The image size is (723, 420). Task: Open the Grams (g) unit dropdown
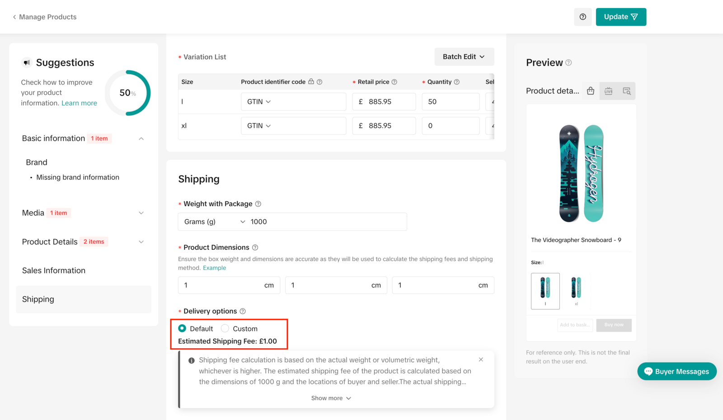[x=214, y=222]
